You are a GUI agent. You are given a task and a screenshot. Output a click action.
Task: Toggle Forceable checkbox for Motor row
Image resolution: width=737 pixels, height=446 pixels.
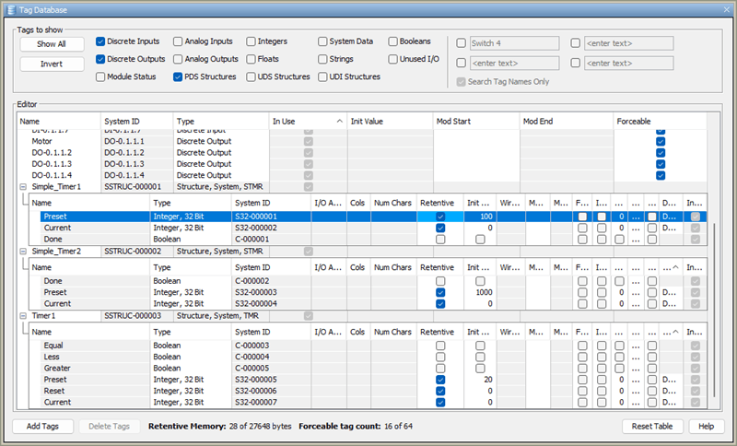click(661, 142)
